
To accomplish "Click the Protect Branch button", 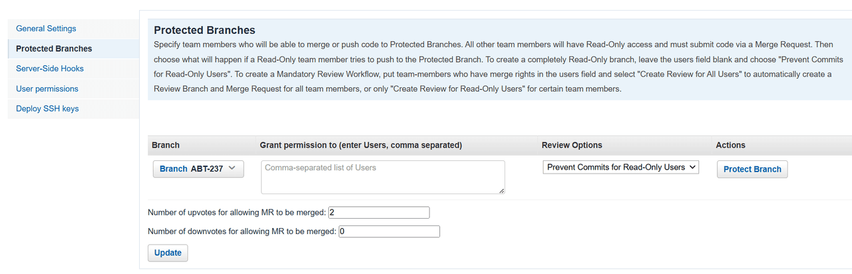I will click(752, 169).
